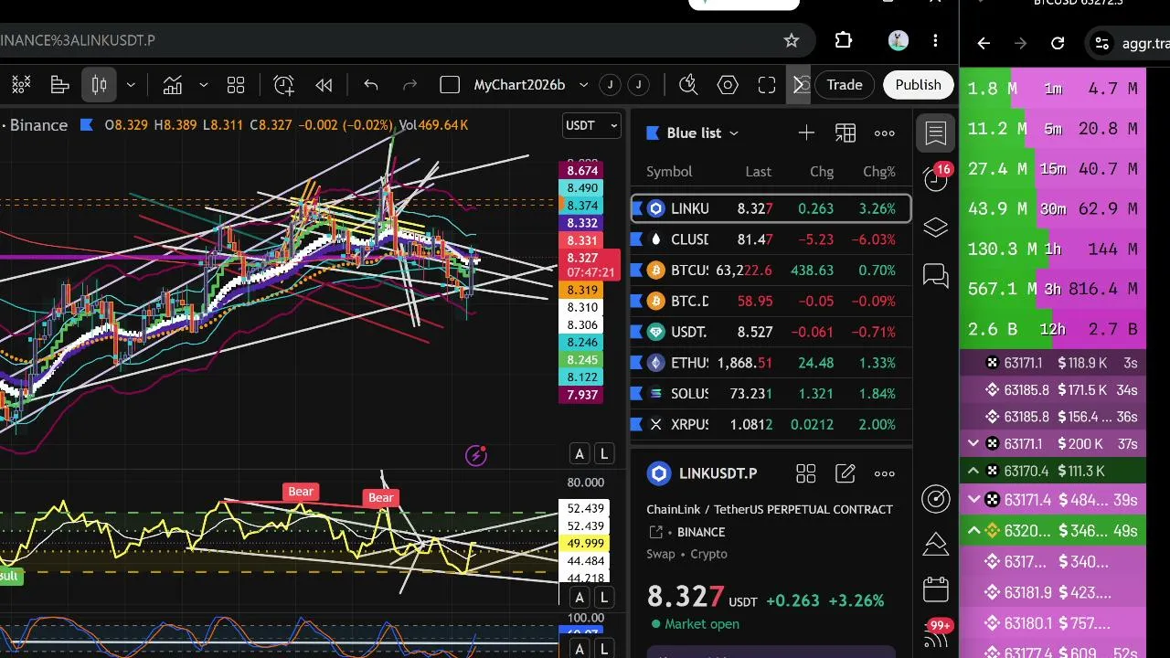
Task: Open the layout setup square icon
Action: [450, 85]
